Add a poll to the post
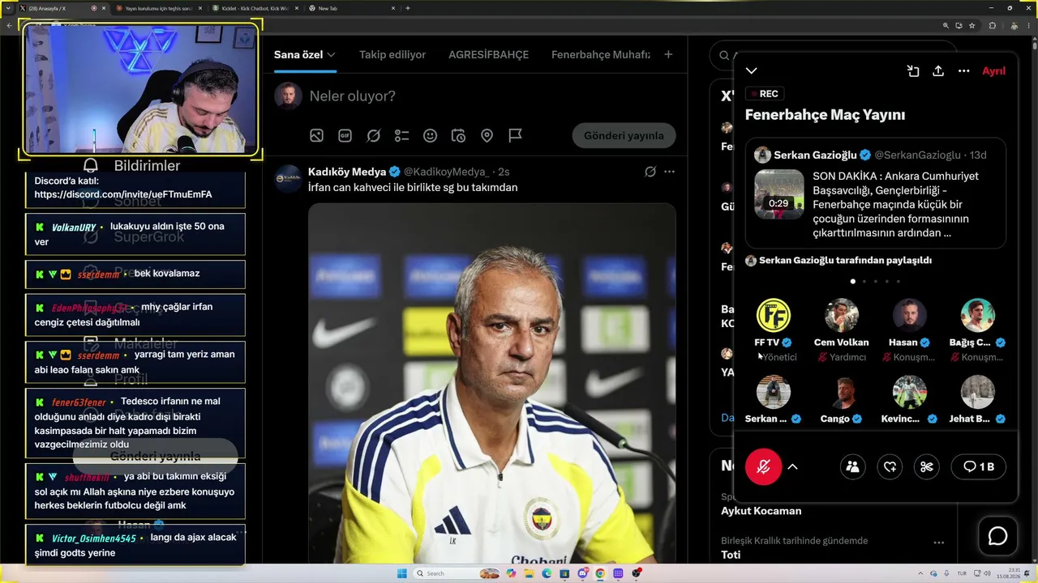The image size is (1038, 583). [x=401, y=136]
